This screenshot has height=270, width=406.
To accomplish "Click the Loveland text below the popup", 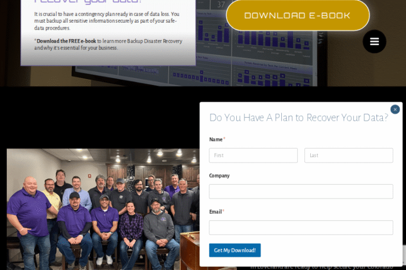I will coord(322,266).
